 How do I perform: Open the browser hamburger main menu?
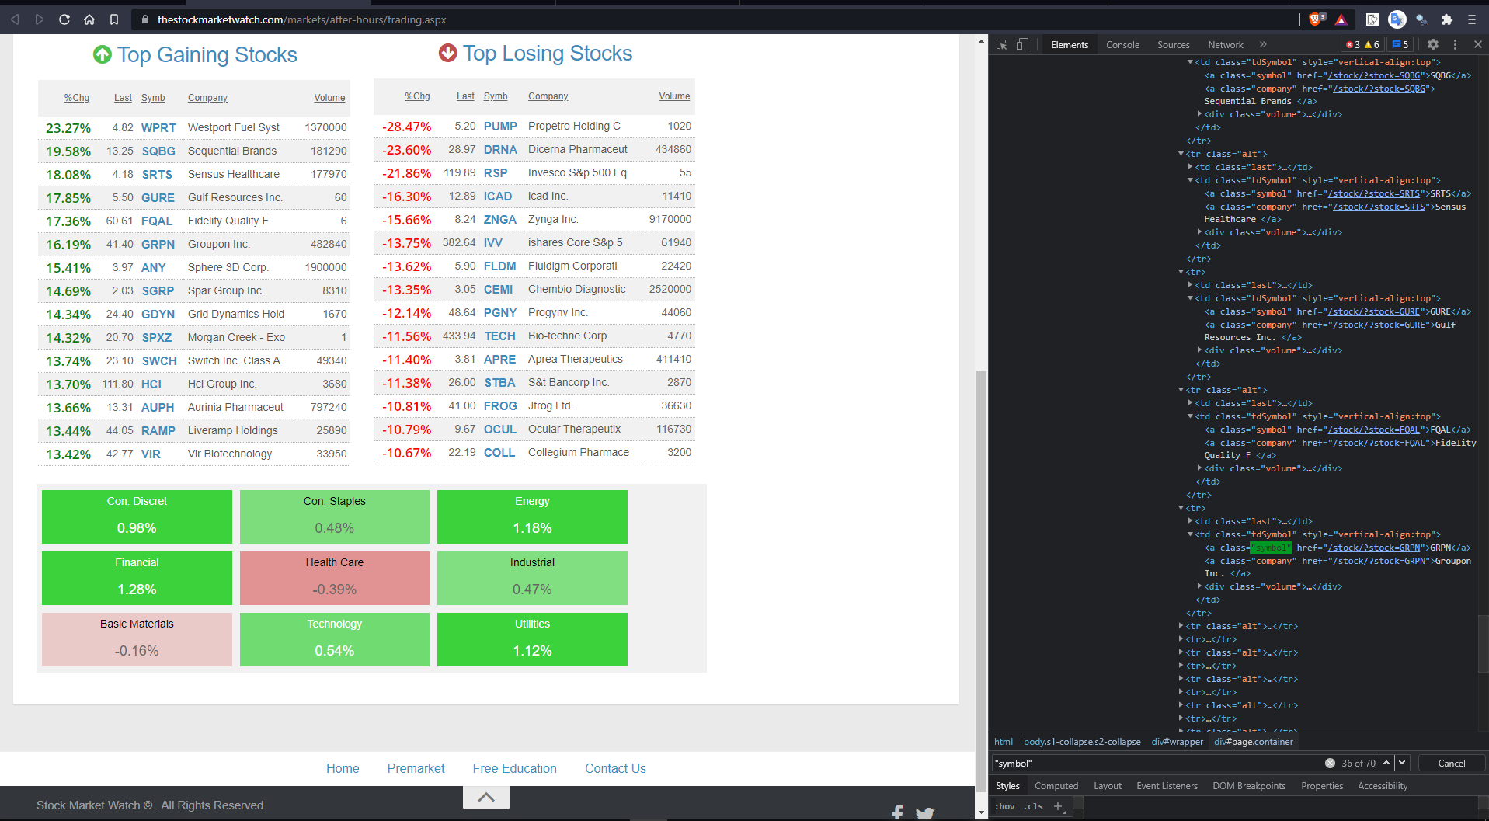click(x=1472, y=19)
